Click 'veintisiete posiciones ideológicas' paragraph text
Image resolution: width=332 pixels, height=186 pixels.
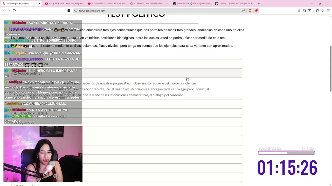coord(119,38)
